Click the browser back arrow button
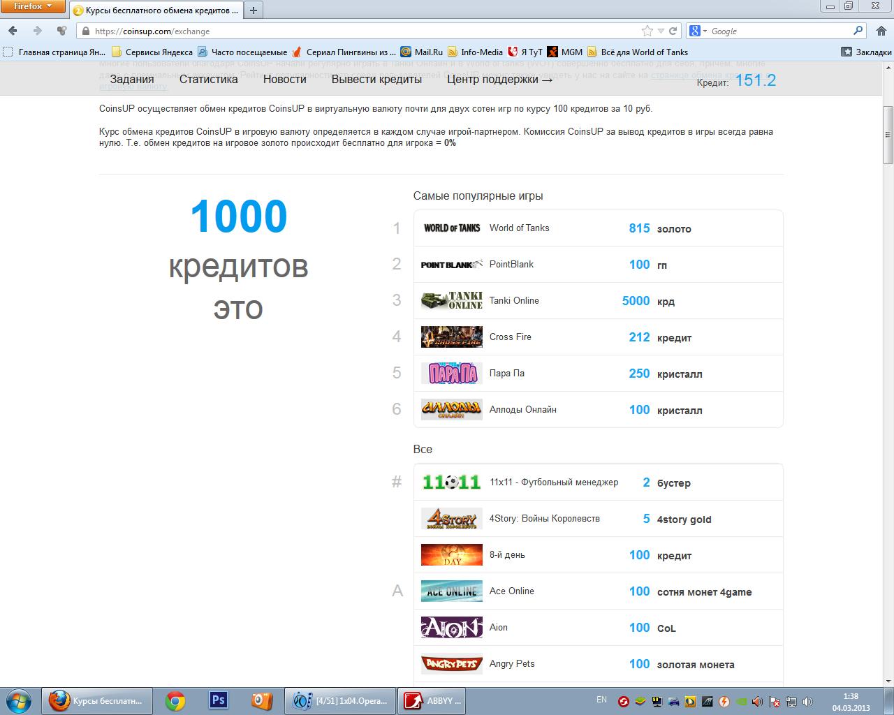The width and height of the screenshot is (894, 715). click(13, 31)
